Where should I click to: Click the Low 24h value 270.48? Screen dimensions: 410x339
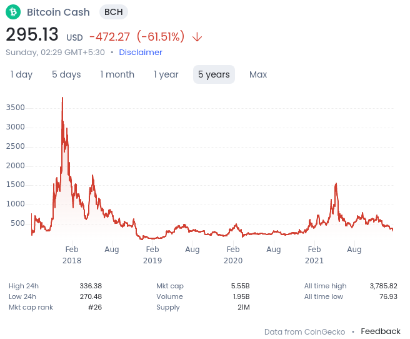91,296
